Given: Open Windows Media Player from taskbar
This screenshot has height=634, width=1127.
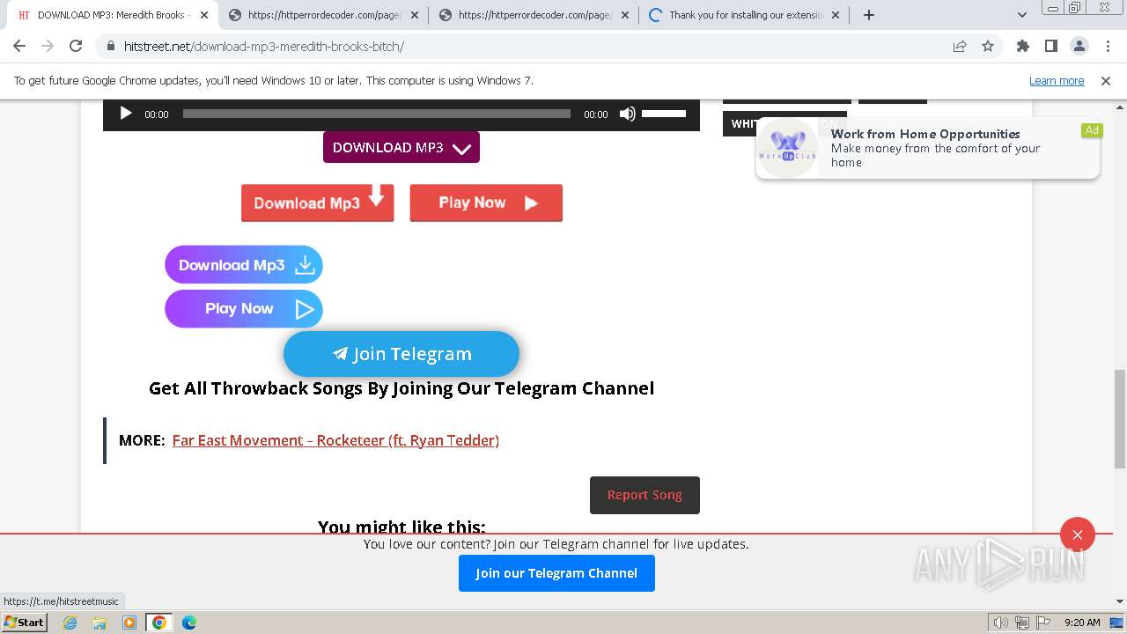Looking at the screenshot, I should [x=129, y=623].
